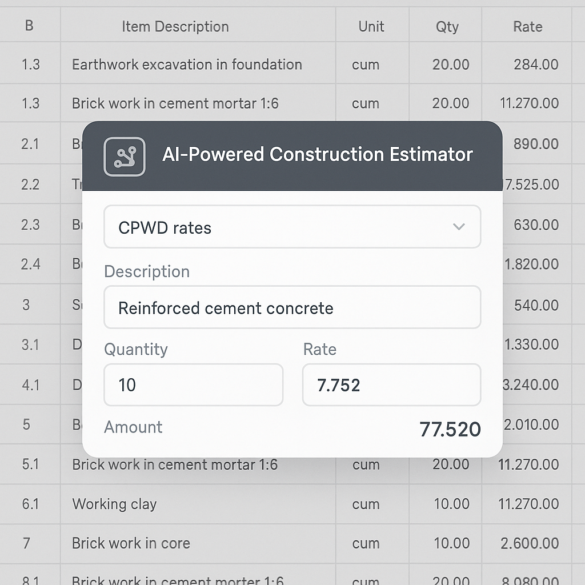Select item number 7 cell
The height and width of the screenshot is (585, 585).
pyautogui.click(x=30, y=543)
